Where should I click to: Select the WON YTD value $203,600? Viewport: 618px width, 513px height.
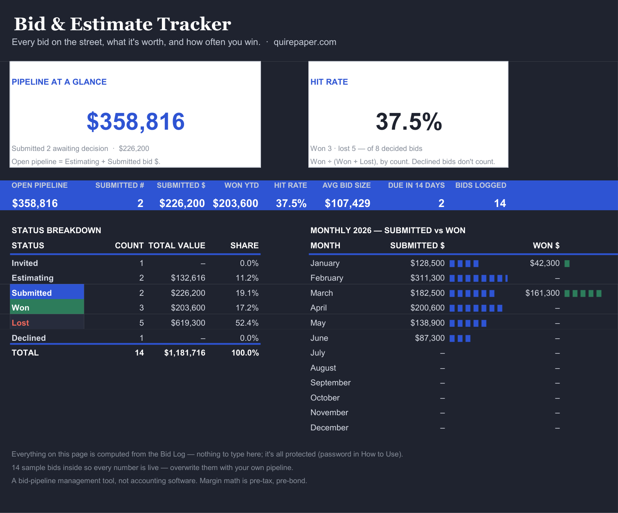pyautogui.click(x=236, y=203)
